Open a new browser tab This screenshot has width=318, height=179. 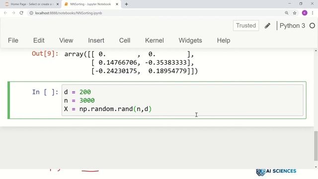[x=126, y=4]
